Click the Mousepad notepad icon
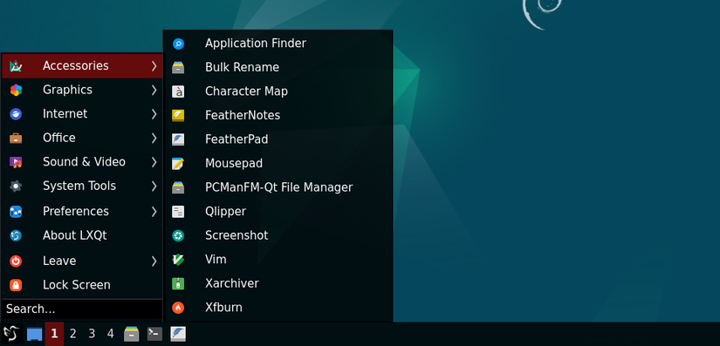Image resolution: width=720 pixels, height=346 pixels. coord(178,163)
